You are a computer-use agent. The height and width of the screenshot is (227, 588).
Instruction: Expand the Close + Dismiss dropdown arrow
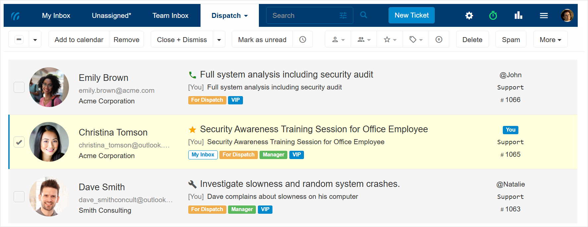[x=219, y=40]
